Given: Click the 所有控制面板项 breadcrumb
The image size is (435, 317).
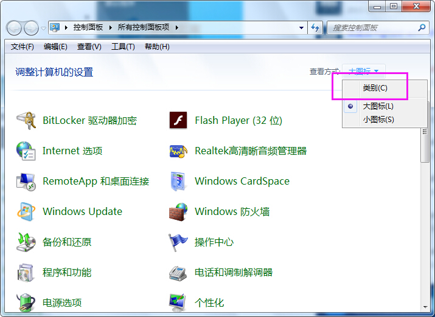Looking at the screenshot, I should click(144, 27).
